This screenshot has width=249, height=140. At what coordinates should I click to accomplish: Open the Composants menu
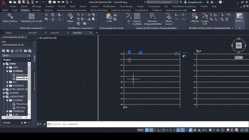click(x=154, y=7)
